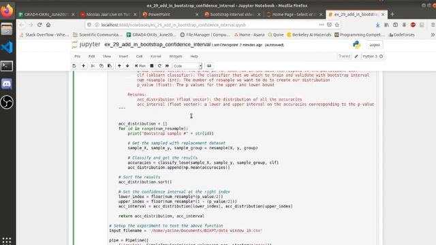The width and height of the screenshot is (436, 245).
Task: Click the Trusted notebook button
Action: [x=344, y=56]
